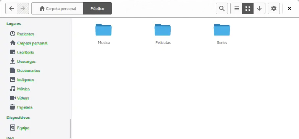Navigate to Carpeta personal in path bar

pyautogui.click(x=57, y=8)
